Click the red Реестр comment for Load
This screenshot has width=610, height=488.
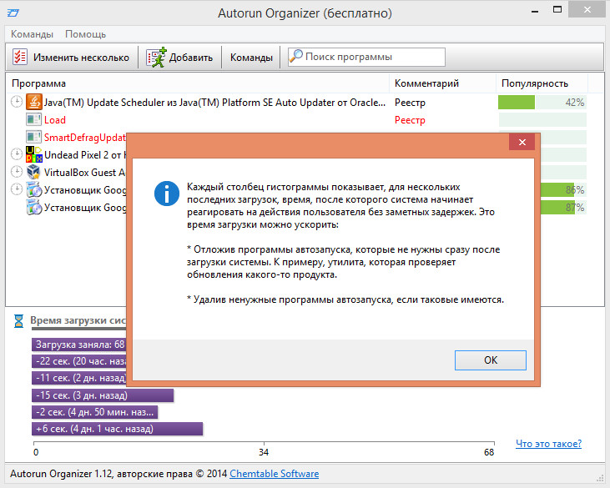(x=410, y=120)
